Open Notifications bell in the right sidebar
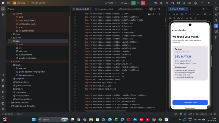219x123 pixels. (216, 9)
